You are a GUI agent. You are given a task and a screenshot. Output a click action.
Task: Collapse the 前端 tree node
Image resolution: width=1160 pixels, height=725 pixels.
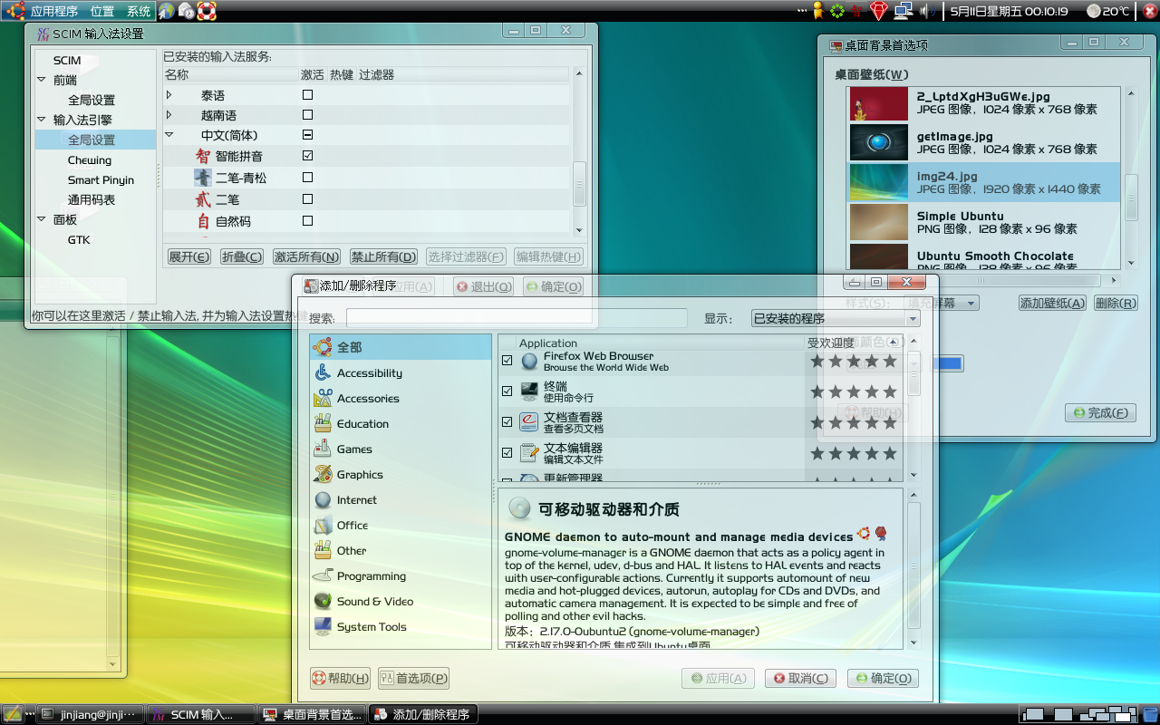[42, 80]
